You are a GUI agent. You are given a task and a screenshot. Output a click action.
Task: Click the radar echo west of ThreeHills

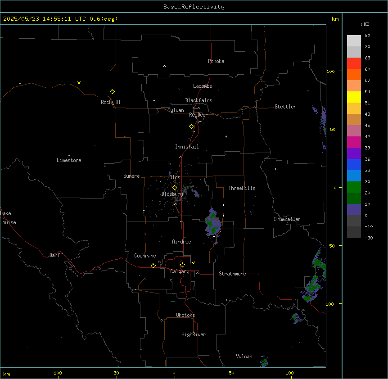(213, 223)
